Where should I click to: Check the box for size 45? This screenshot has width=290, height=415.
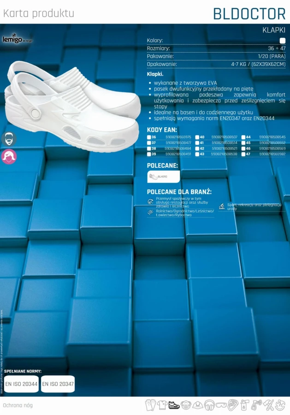(243, 143)
